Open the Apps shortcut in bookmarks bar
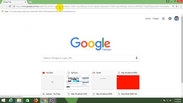 coord(5,11)
